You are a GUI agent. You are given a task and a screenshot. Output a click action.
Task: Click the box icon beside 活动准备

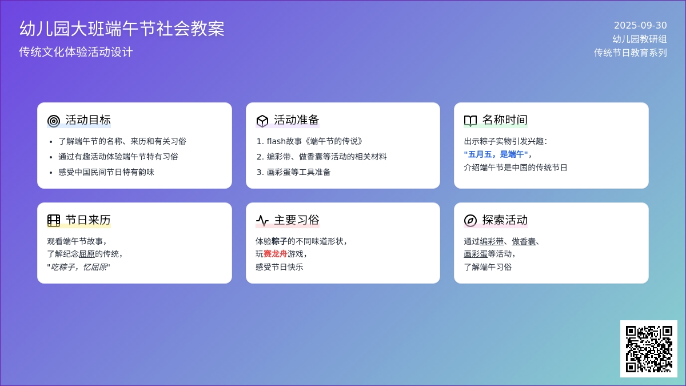262,121
